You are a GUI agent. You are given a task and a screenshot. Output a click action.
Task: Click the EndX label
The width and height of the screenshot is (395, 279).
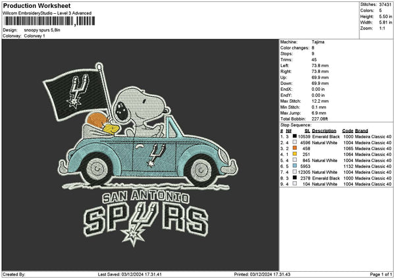point(286,89)
